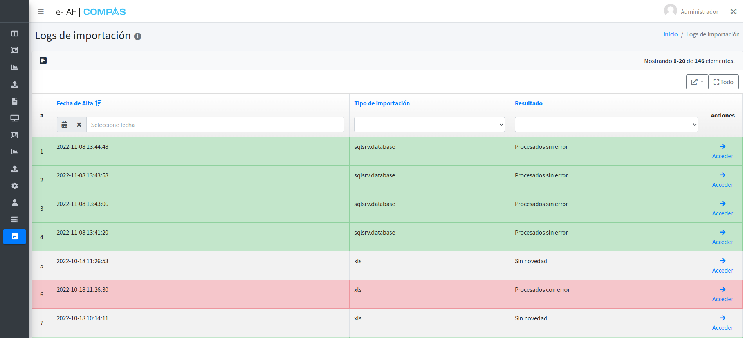Select the highlighted import logs sidebar item
Screen dimensions: 743x338
[14, 237]
